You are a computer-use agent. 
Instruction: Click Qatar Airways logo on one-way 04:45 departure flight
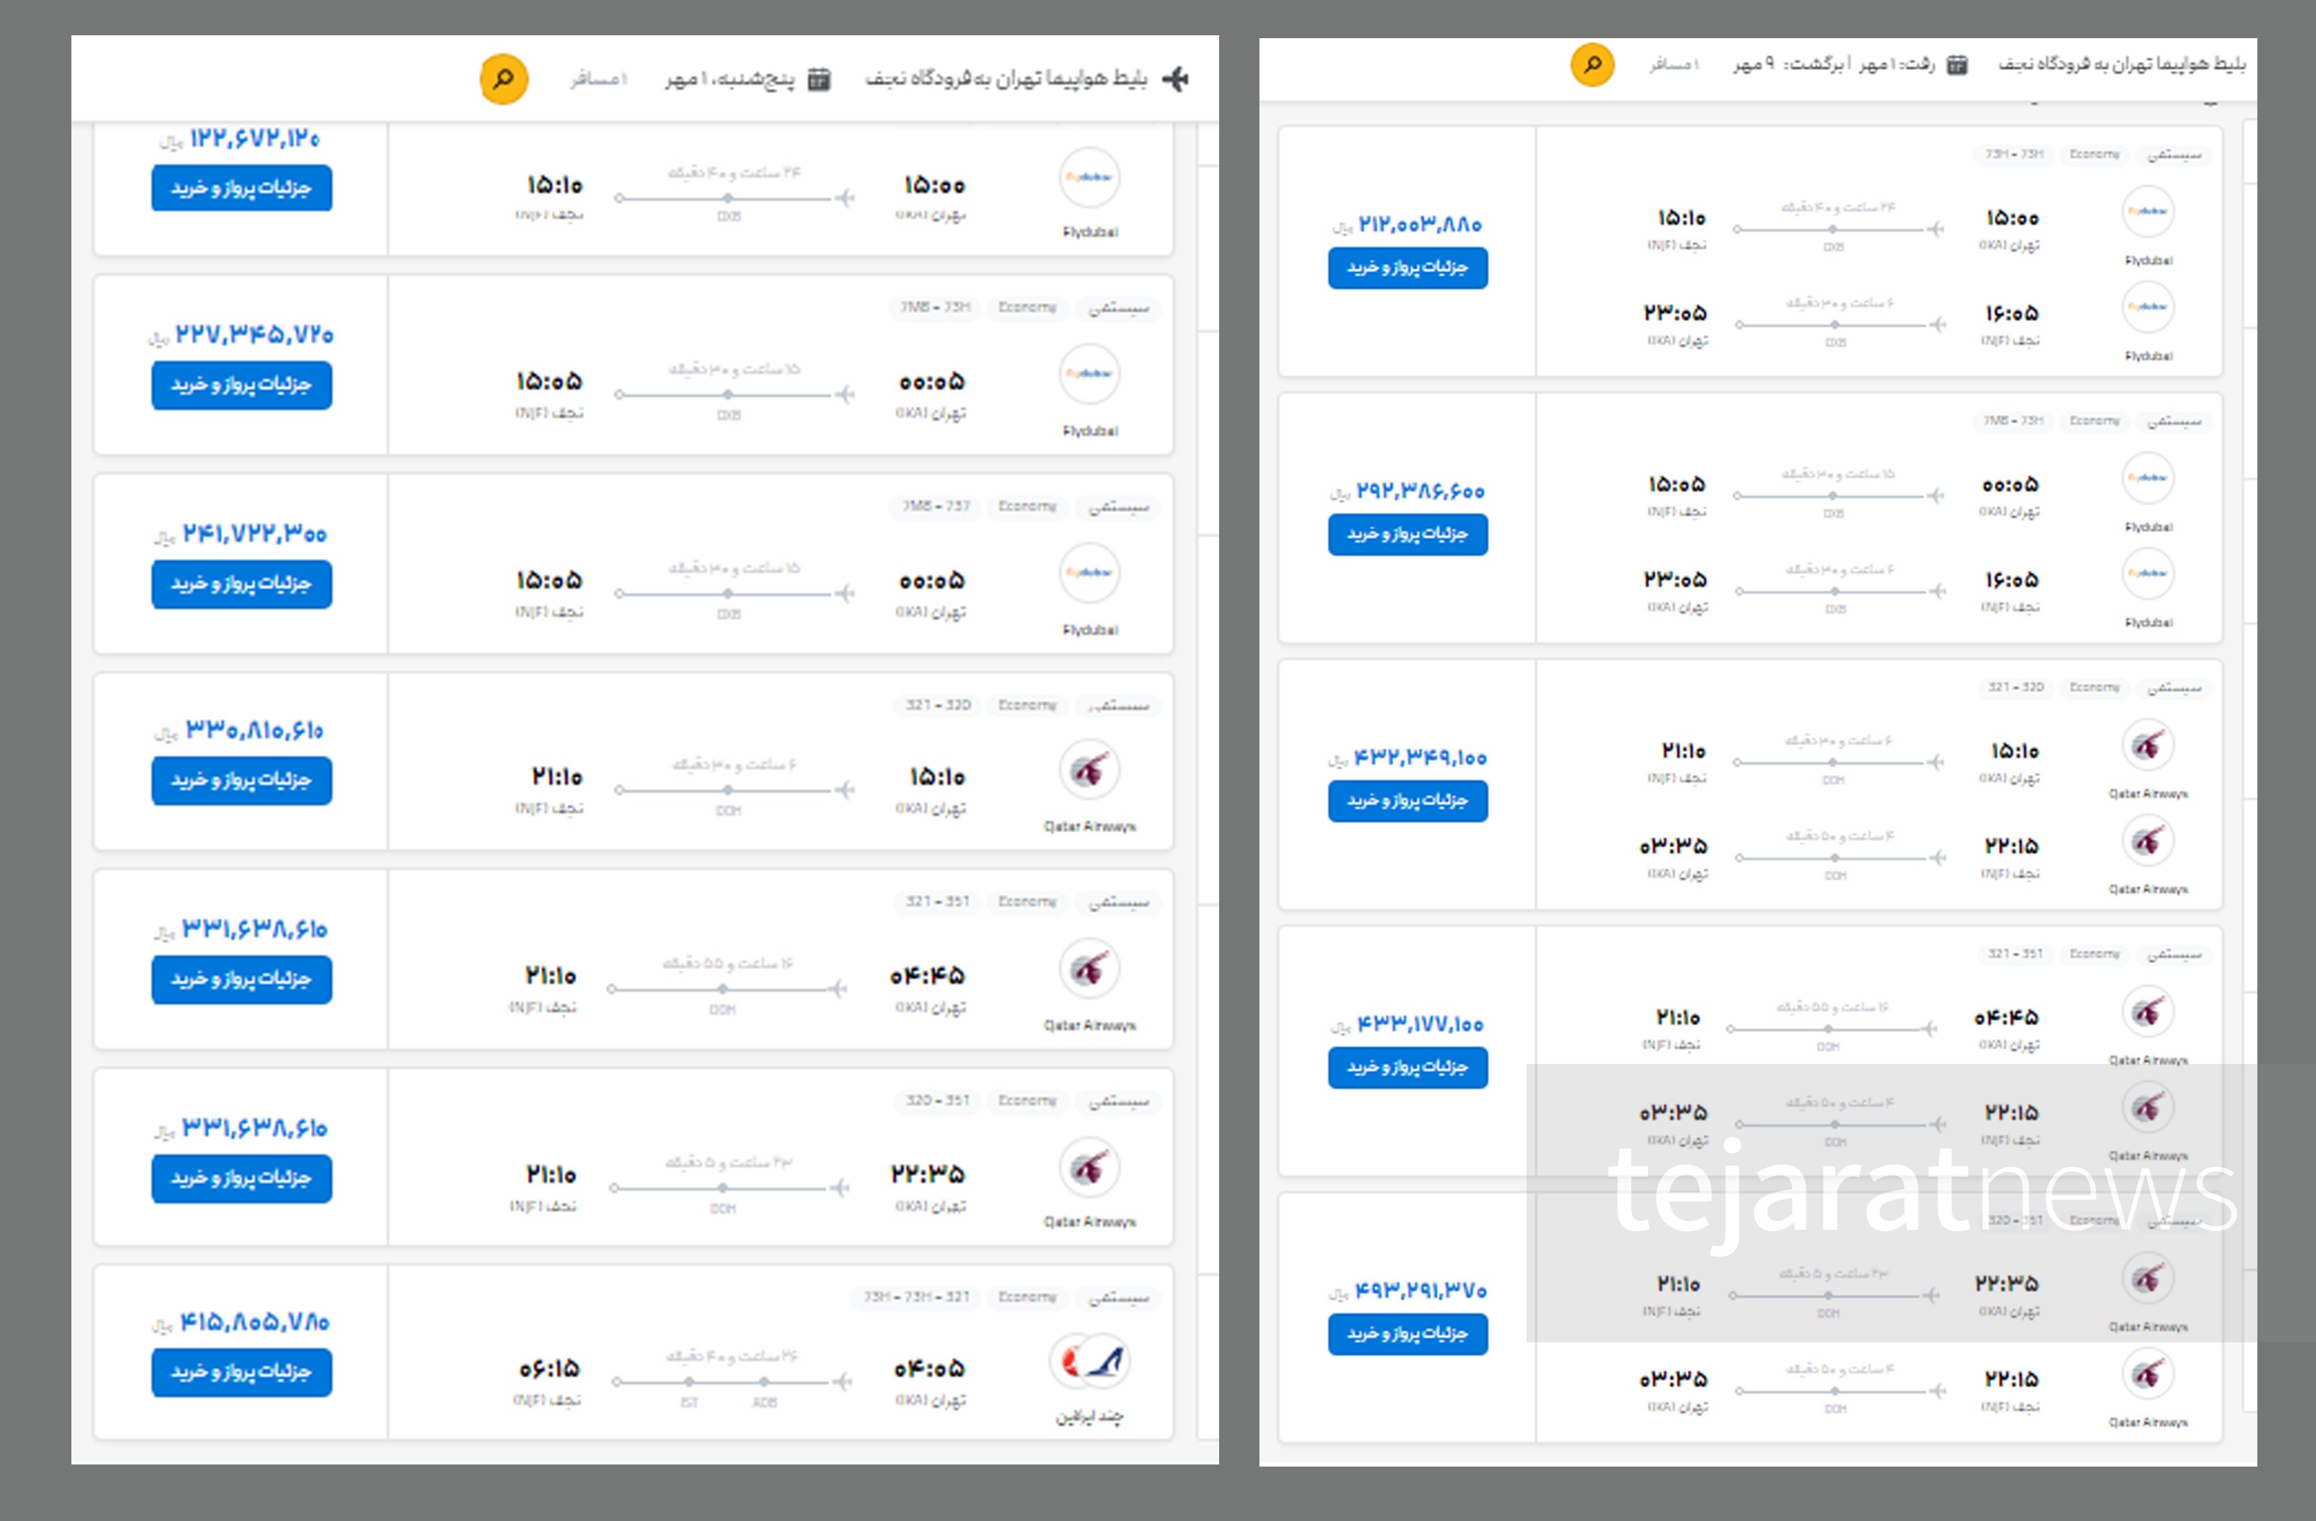1089,969
